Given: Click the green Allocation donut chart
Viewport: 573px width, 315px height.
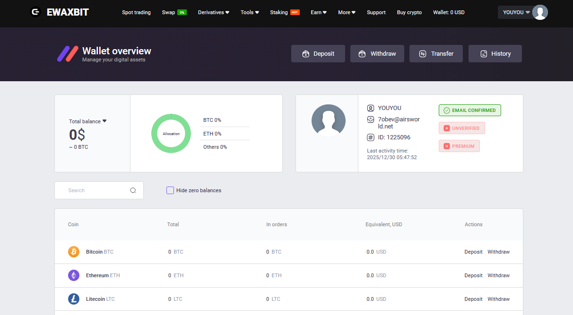Looking at the screenshot, I should click(171, 134).
